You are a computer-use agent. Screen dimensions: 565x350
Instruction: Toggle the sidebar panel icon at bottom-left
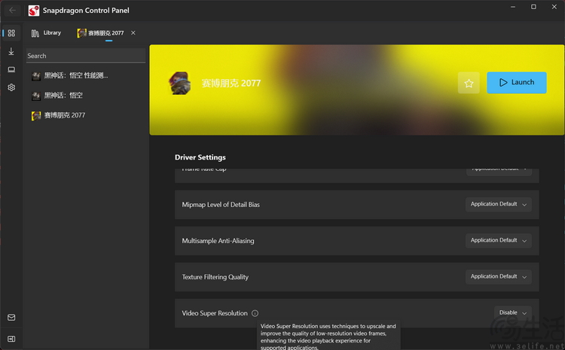click(x=11, y=339)
